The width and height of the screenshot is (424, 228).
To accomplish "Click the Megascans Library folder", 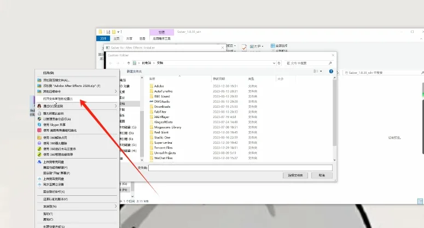I will coord(167,127).
